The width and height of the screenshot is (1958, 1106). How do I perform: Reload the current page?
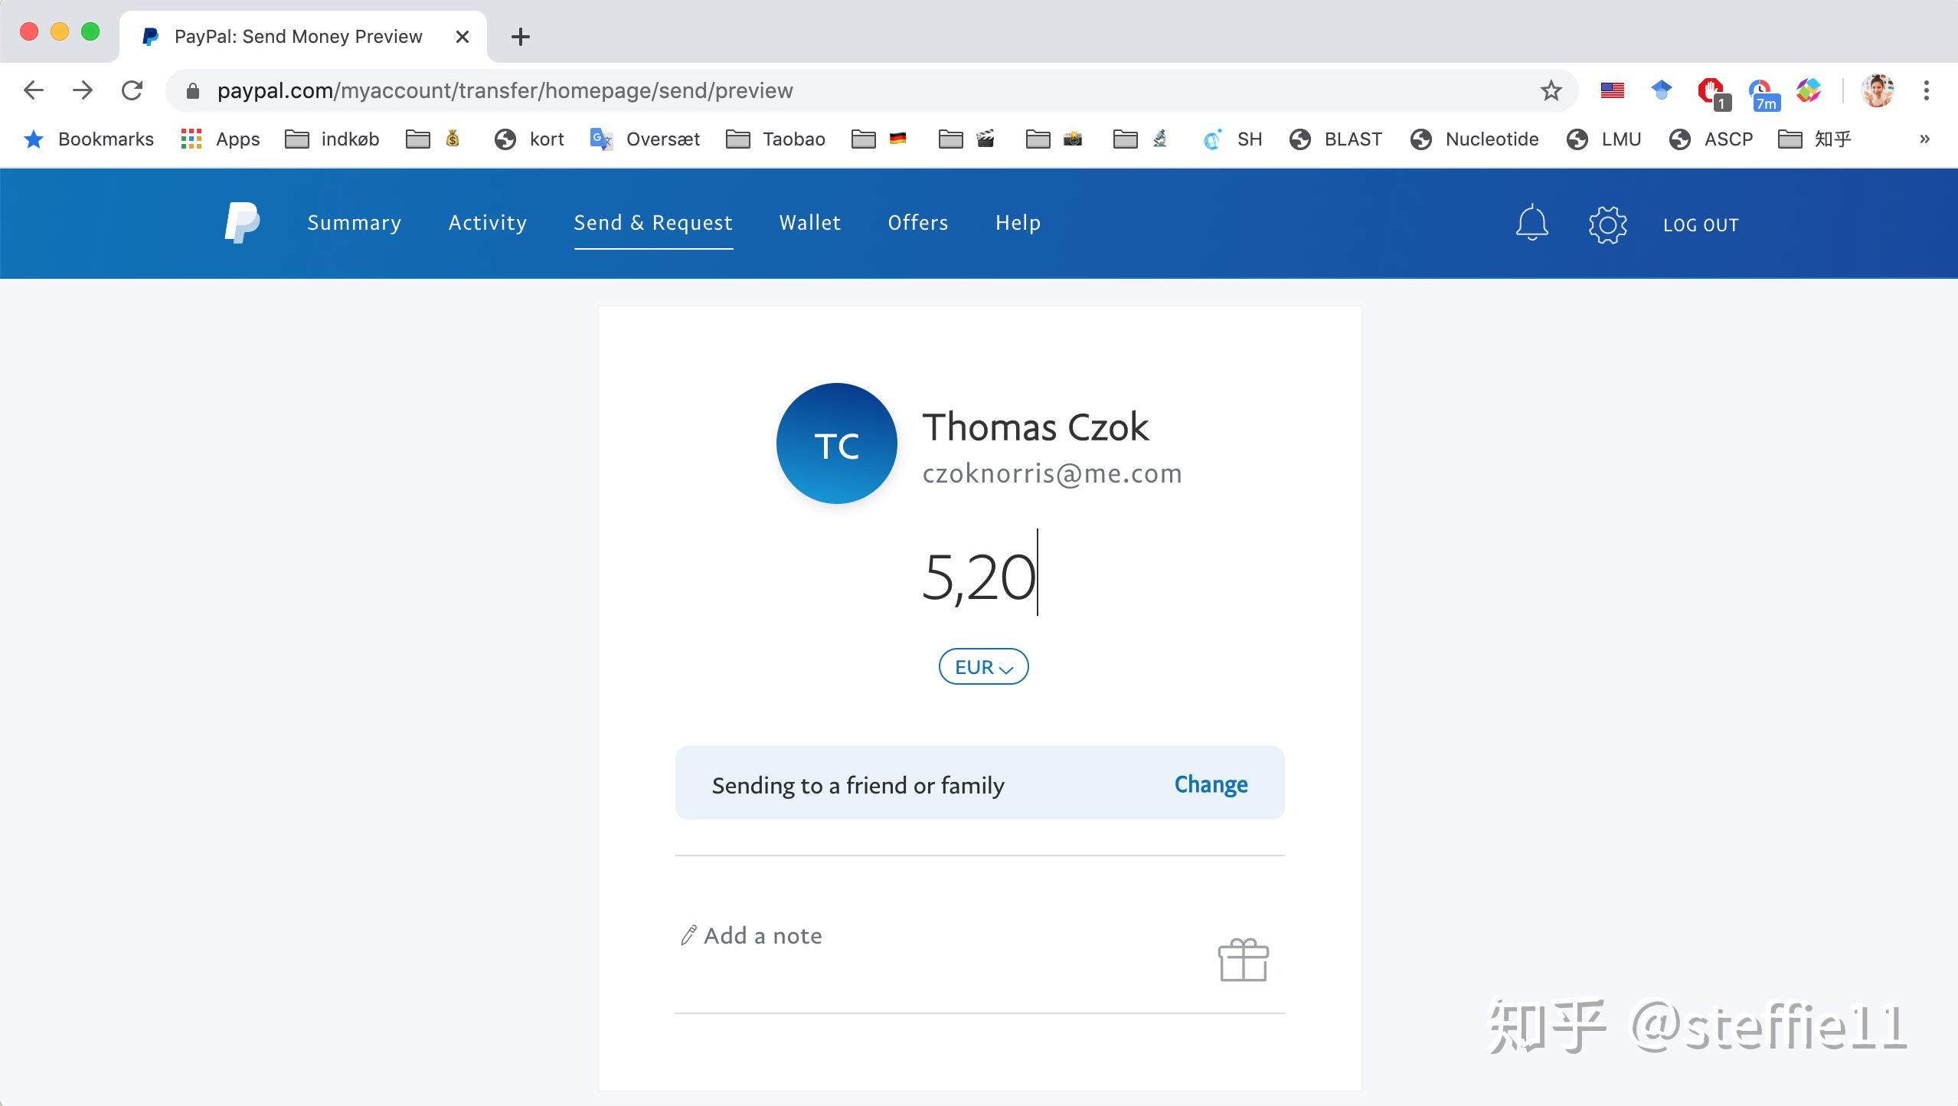pyautogui.click(x=132, y=90)
